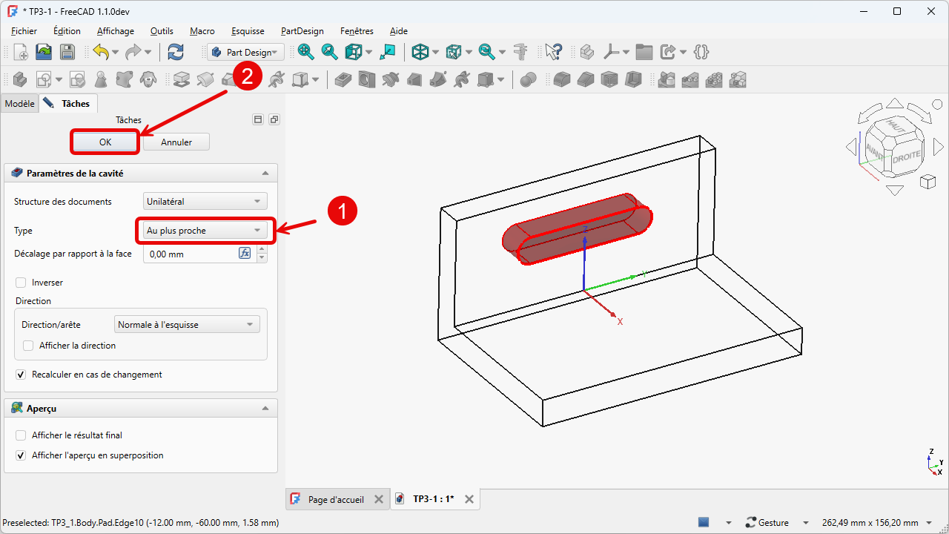Open the Part Design workbench selector

click(x=245, y=52)
